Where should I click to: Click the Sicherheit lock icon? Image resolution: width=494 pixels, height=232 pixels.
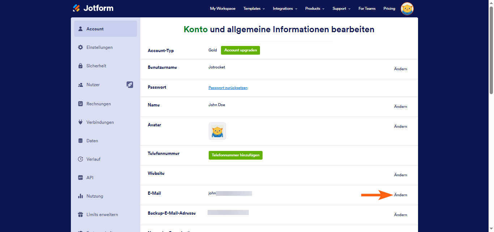tap(80, 66)
